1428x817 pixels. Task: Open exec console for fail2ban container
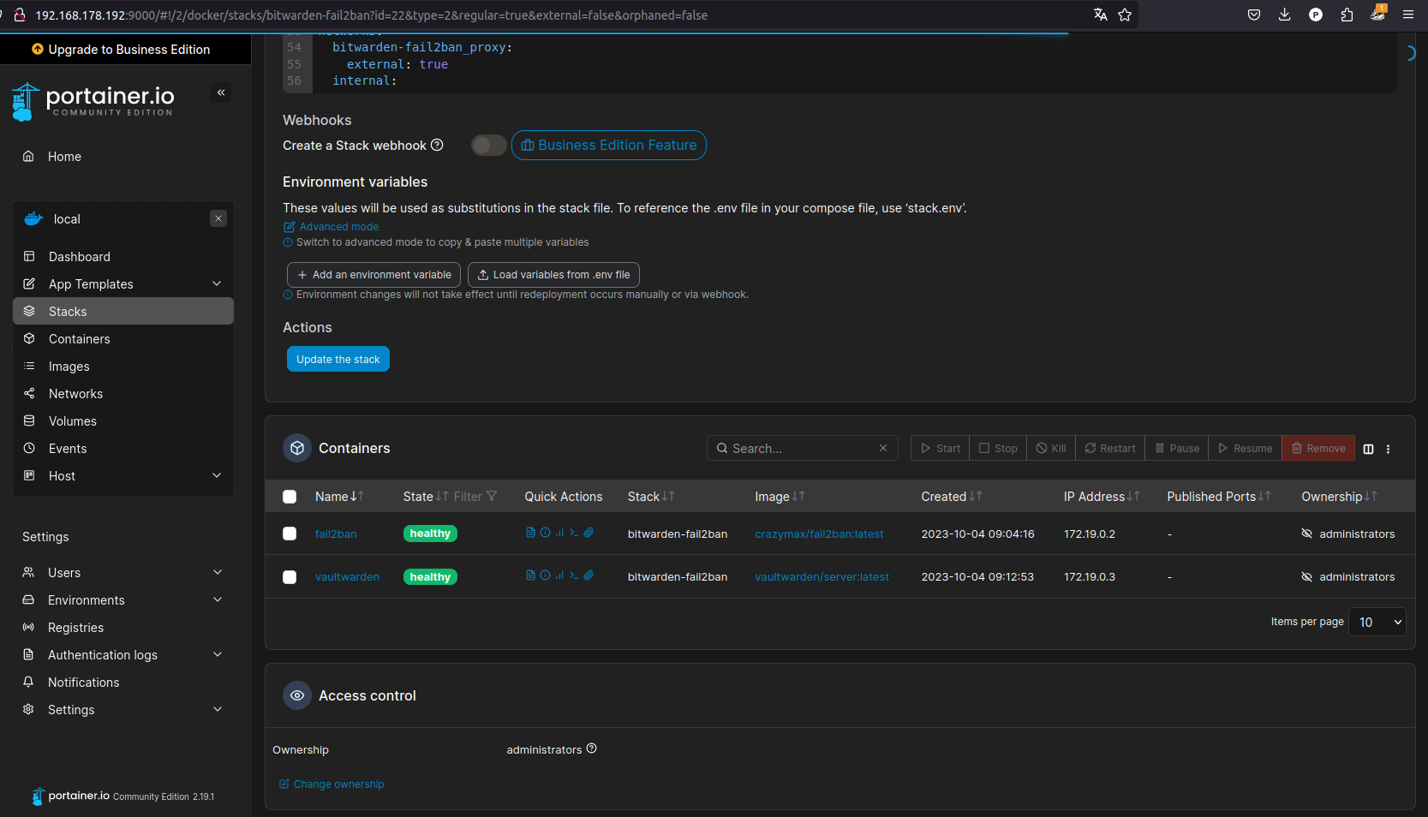click(x=574, y=533)
